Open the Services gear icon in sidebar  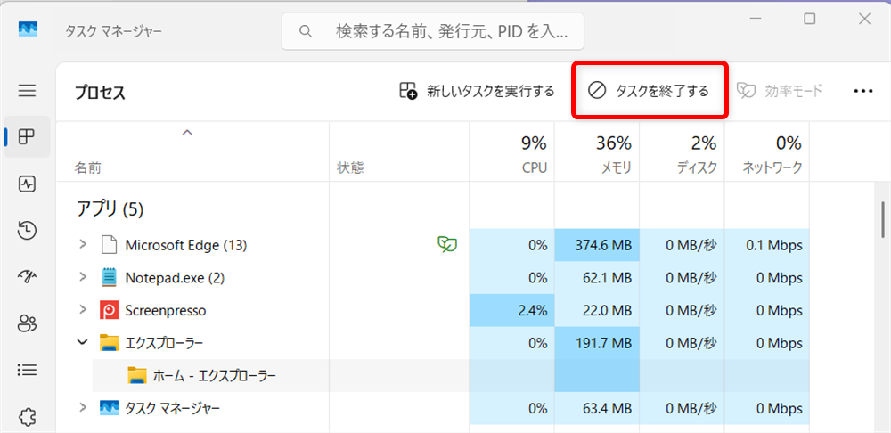tap(28, 417)
